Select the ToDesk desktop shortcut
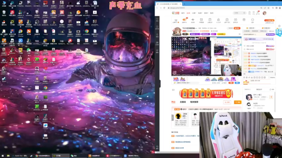The height and width of the screenshot is (158, 282). 45,127
